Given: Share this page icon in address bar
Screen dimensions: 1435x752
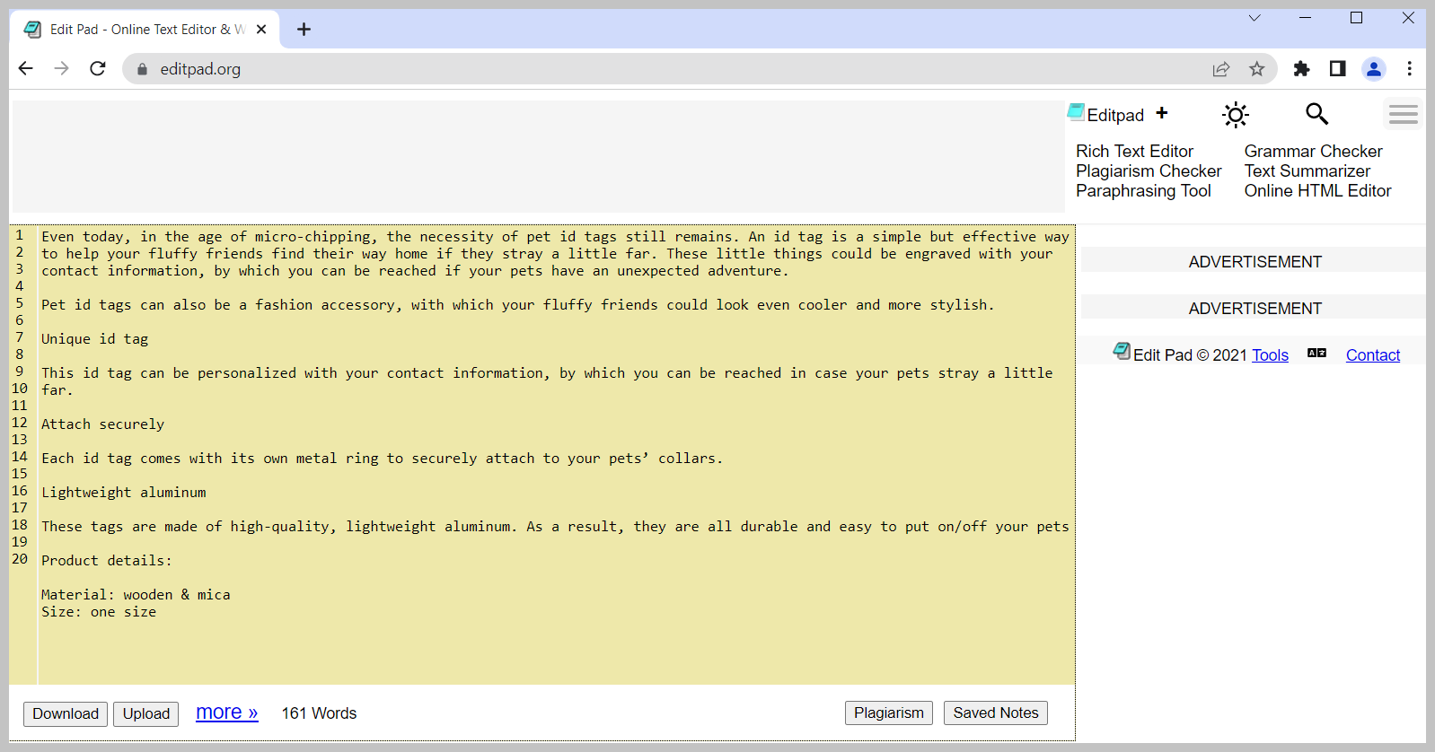Looking at the screenshot, I should pos(1221,69).
